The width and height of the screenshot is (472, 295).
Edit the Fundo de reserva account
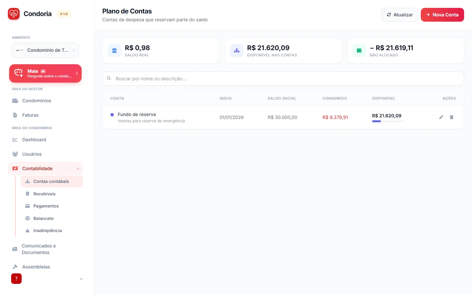coord(441,117)
